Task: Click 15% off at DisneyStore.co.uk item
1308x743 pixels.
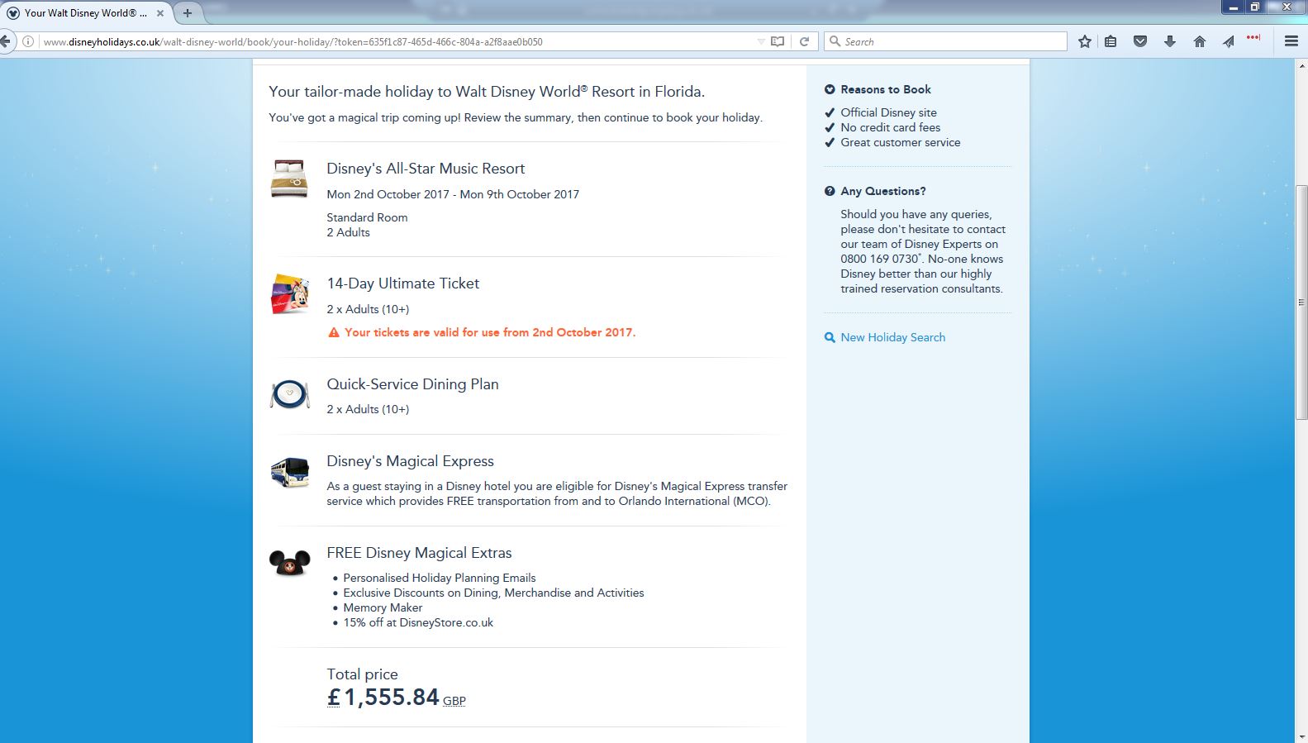Action: (418, 622)
